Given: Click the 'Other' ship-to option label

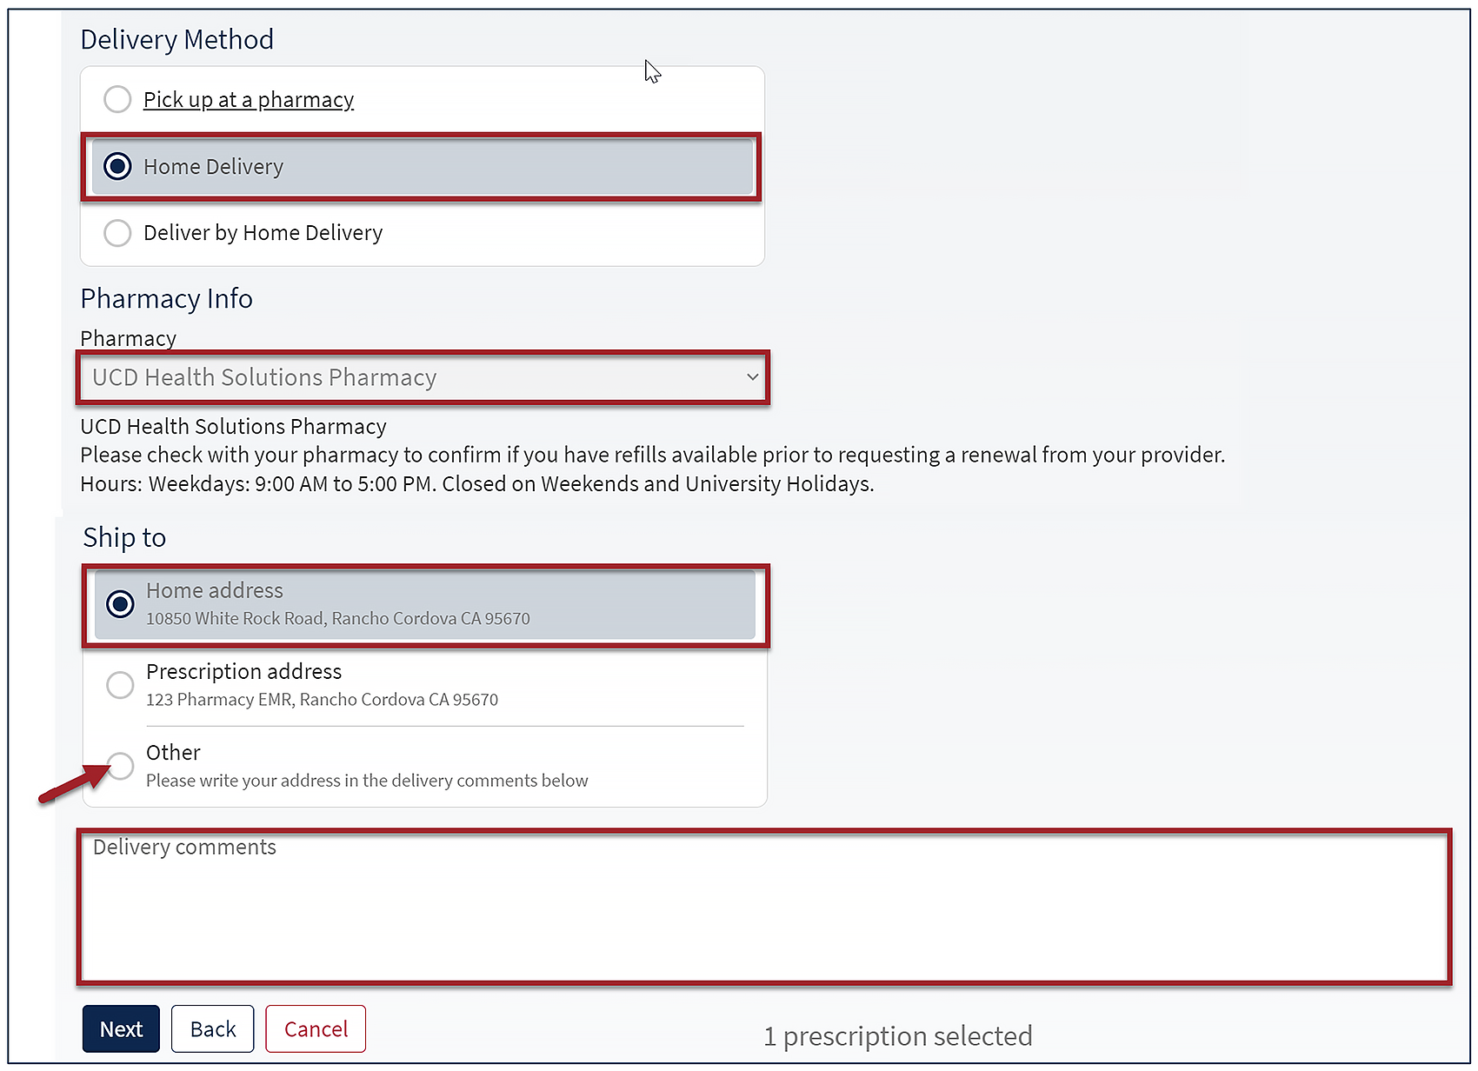Looking at the screenshot, I should click(x=173, y=753).
